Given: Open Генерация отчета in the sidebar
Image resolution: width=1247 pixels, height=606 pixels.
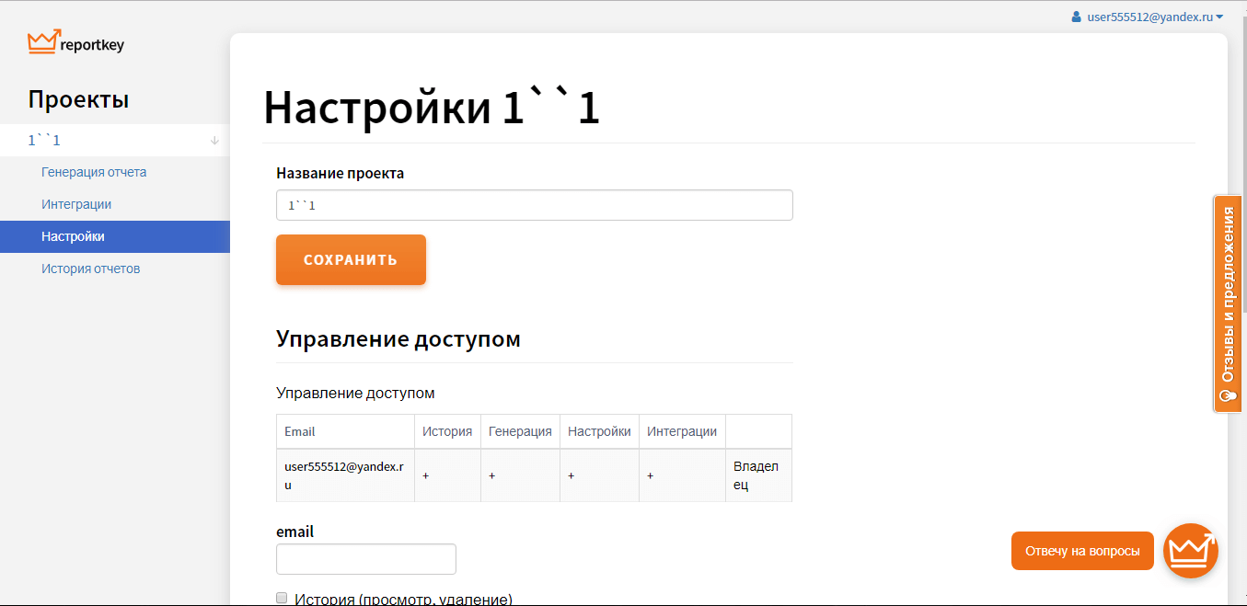Looking at the screenshot, I should 94,172.
